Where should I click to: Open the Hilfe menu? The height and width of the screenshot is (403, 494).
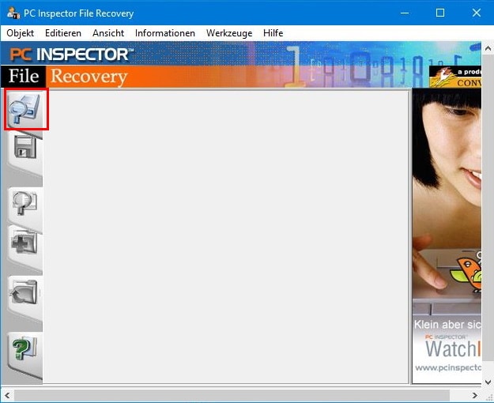click(x=273, y=33)
